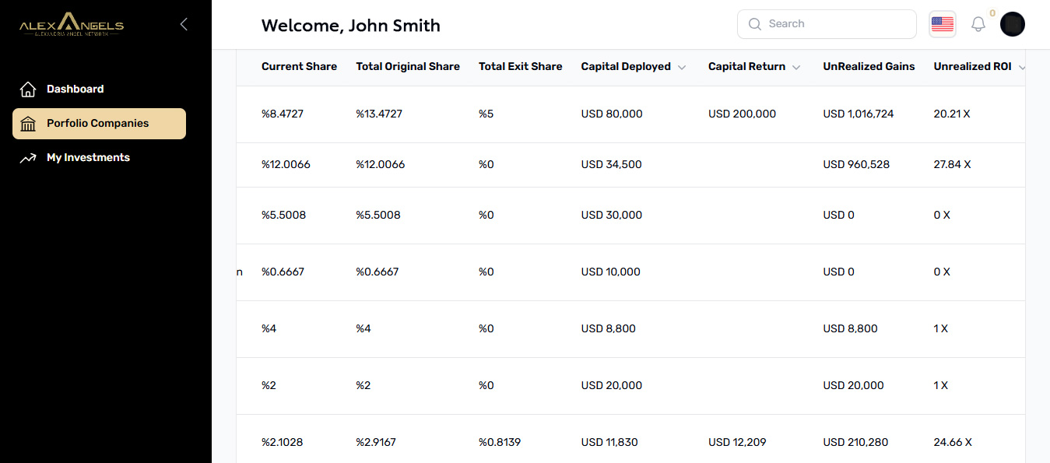Click the Current Share column header
Screen dimensions: 1050x463
click(x=299, y=67)
